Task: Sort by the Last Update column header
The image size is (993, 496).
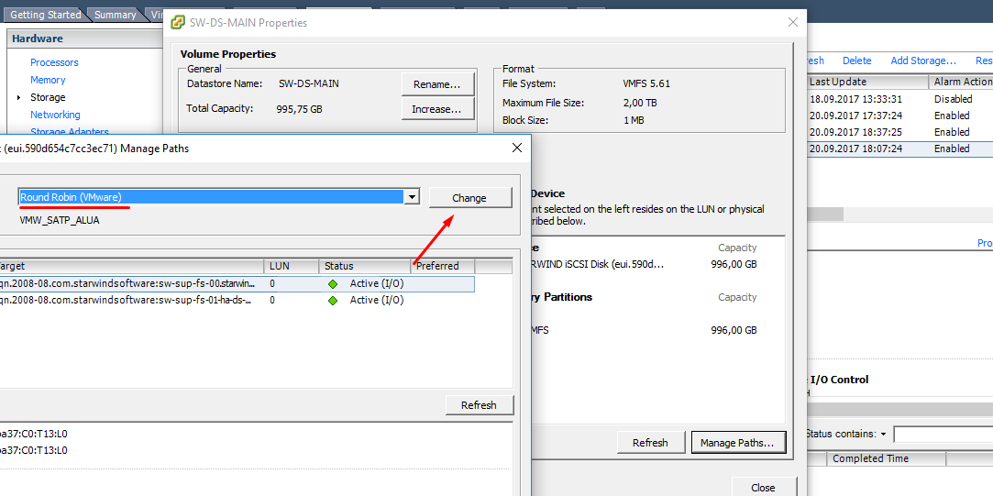Action: (x=867, y=82)
